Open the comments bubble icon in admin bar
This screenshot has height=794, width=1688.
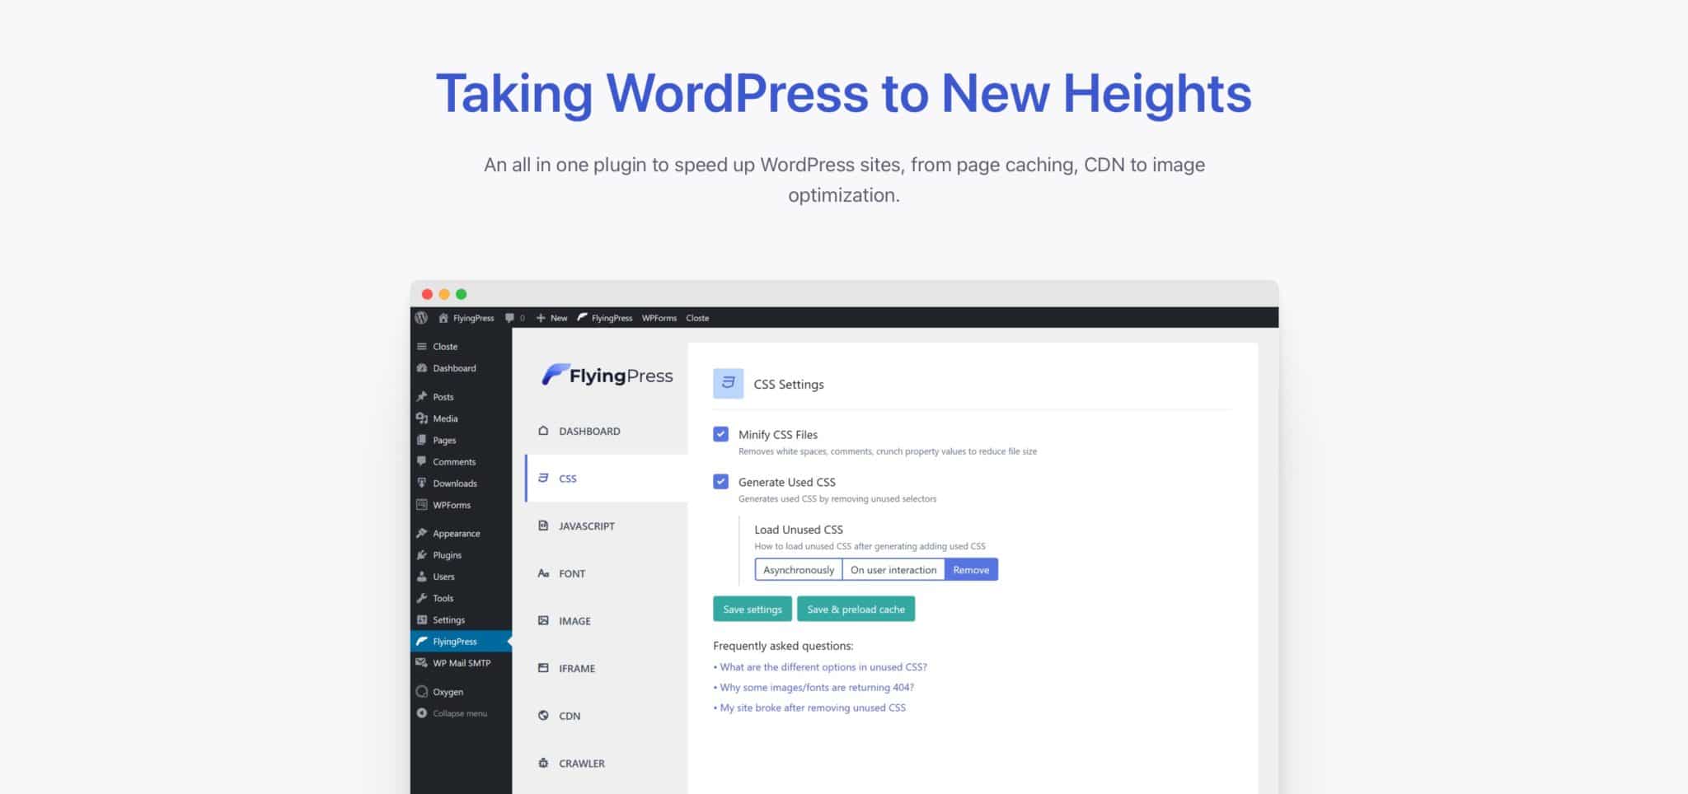[x=510, y=318]
